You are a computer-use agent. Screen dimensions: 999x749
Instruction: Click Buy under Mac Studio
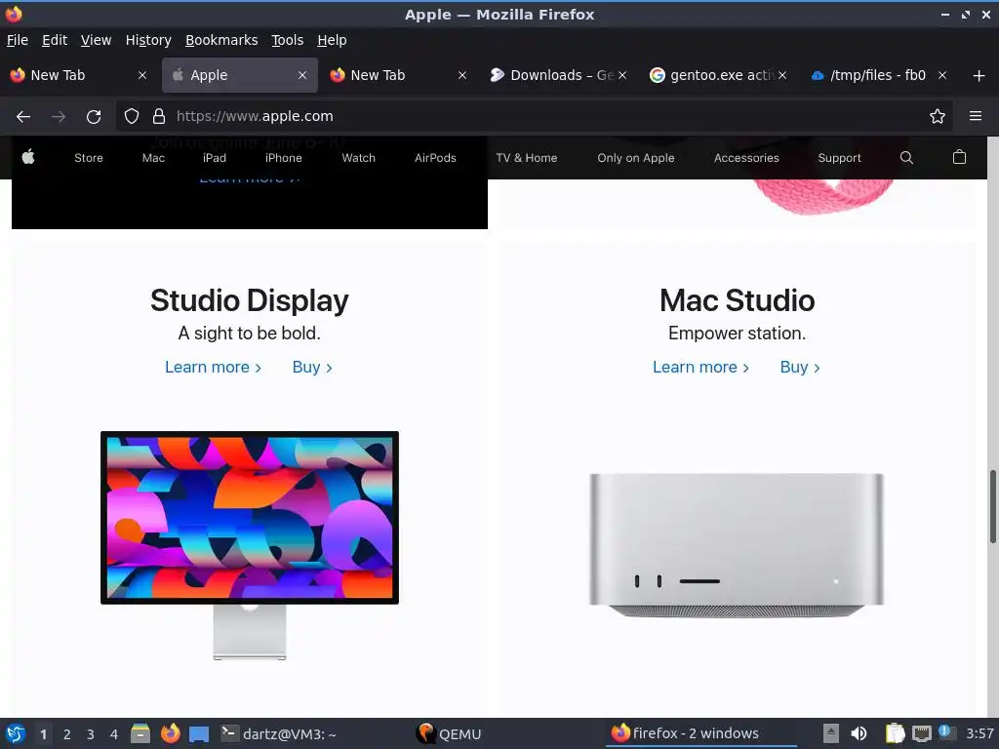point(800,368)
